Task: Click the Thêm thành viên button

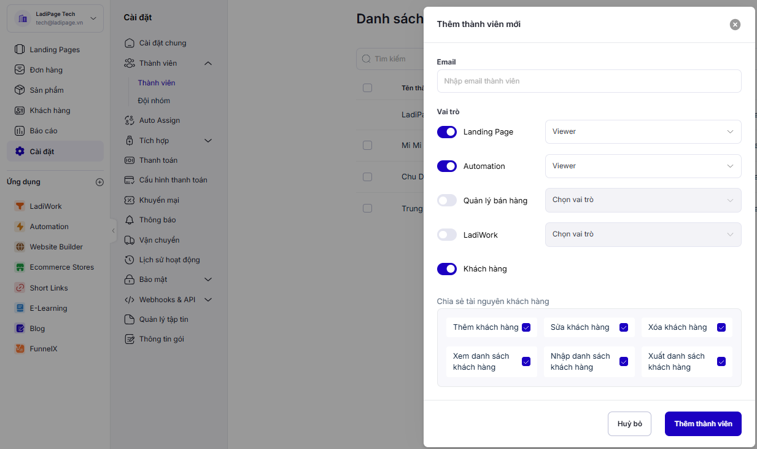Action: coord(703,424)
